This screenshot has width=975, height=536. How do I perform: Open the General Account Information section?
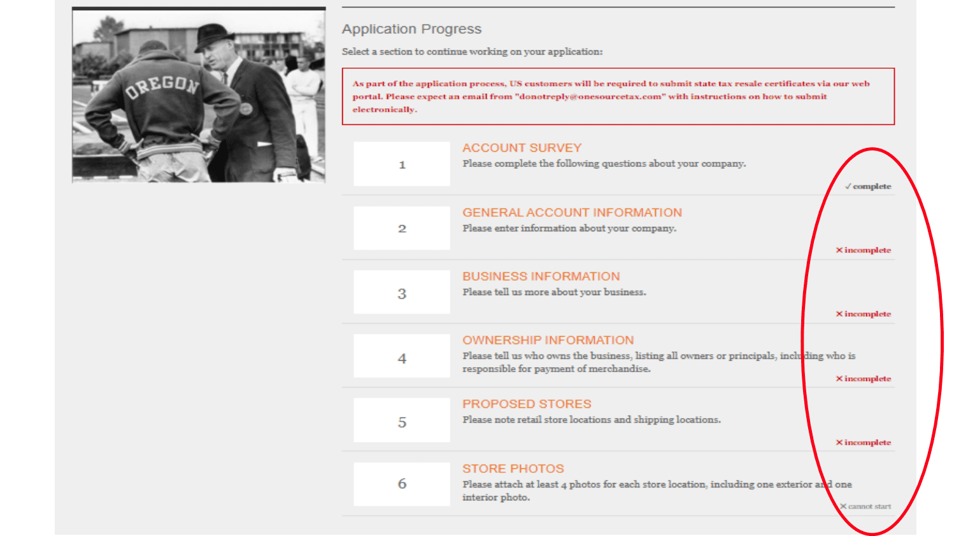point(572,212)
